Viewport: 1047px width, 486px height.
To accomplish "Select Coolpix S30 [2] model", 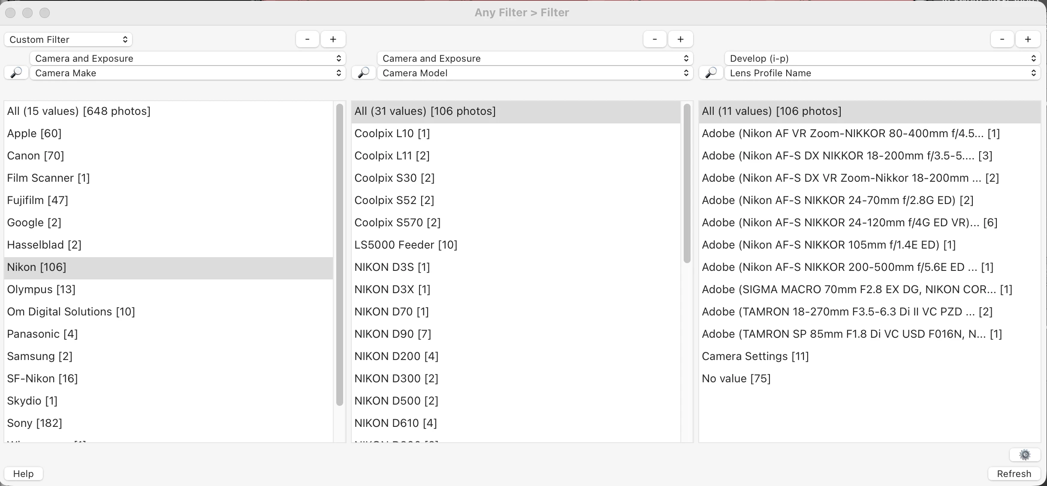I will tap(516, 178).
